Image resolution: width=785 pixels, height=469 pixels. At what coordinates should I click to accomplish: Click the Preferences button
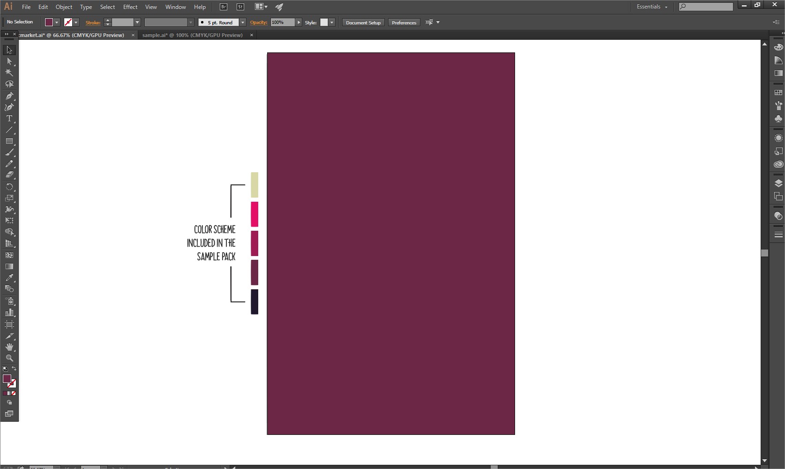pos(404,22)
